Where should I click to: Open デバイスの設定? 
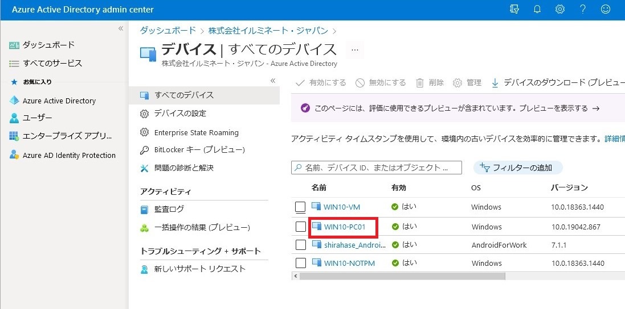[180, 114]
